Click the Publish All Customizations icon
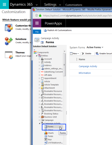 pyautogui.click(x=45, y=30)
